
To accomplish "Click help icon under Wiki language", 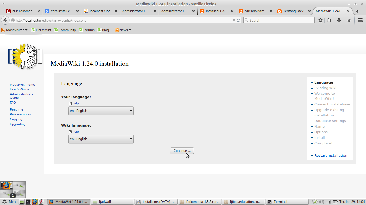I will [70, 132].
